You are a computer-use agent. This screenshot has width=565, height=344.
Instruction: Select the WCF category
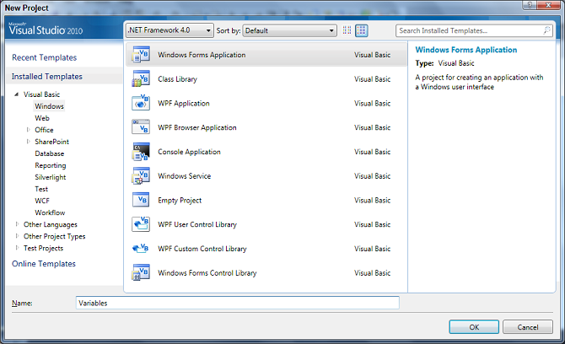[x=42, y=201]
